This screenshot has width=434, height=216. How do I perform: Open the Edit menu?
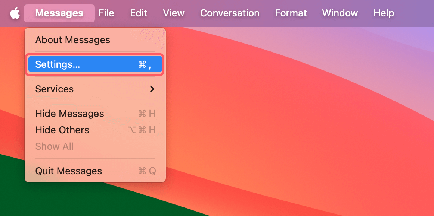[x=138, y=13]
